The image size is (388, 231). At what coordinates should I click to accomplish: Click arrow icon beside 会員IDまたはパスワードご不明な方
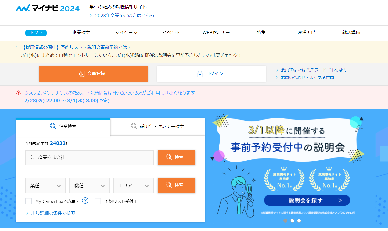(277, 70)
